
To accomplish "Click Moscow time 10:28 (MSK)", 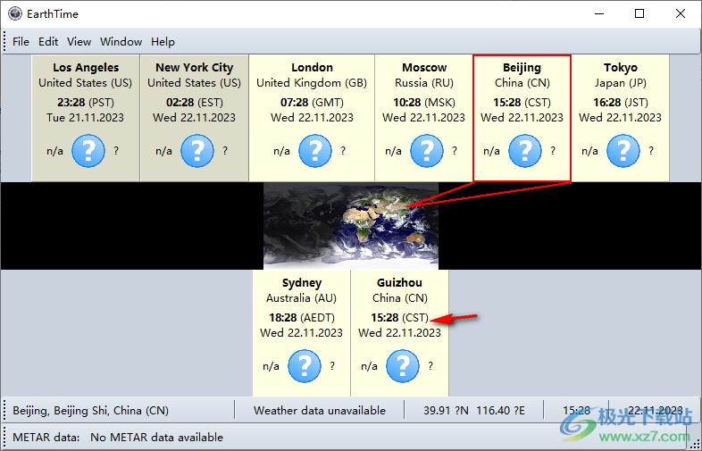I will click(424, 103).
